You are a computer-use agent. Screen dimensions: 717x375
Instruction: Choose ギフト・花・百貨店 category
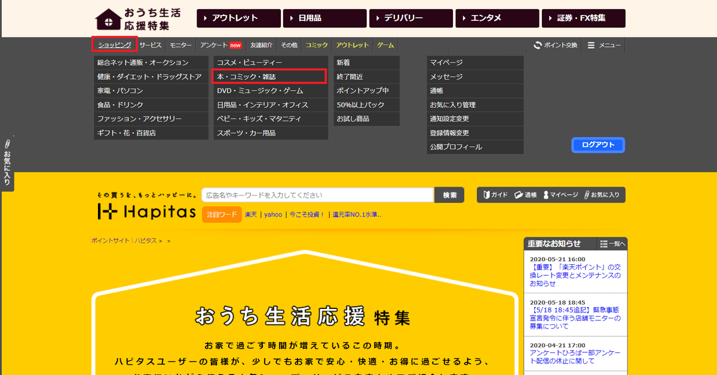(x=151, y=133)
